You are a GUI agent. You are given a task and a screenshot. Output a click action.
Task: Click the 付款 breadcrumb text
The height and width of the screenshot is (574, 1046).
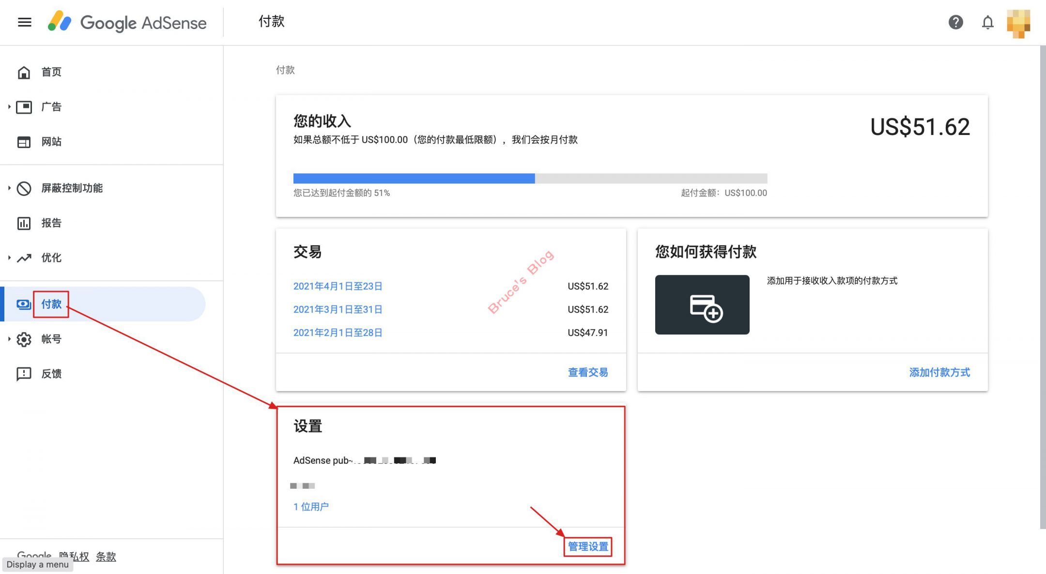[285, 70]
